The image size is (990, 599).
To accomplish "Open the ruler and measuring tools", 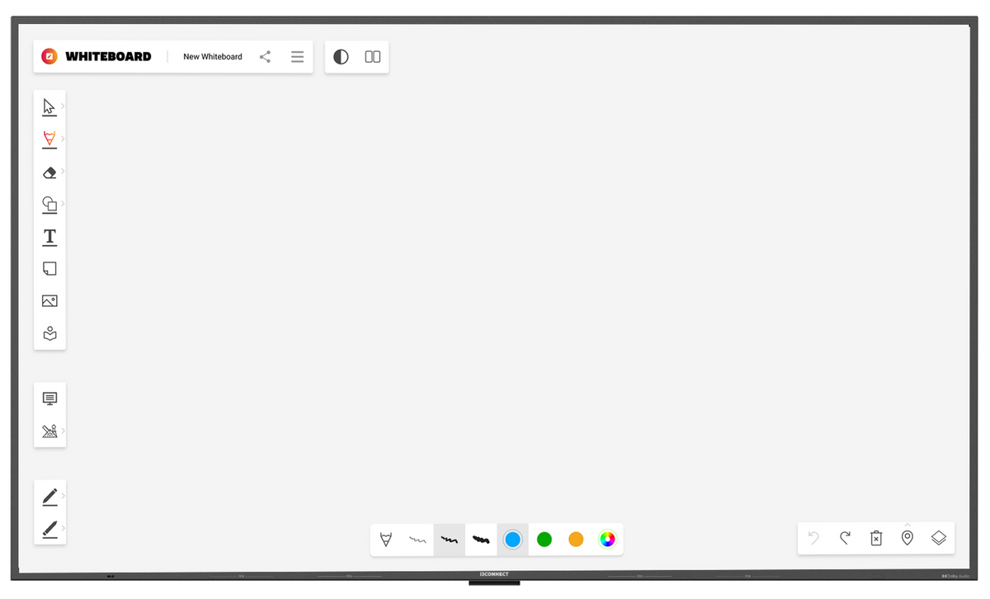I will [x=49, y=431].
